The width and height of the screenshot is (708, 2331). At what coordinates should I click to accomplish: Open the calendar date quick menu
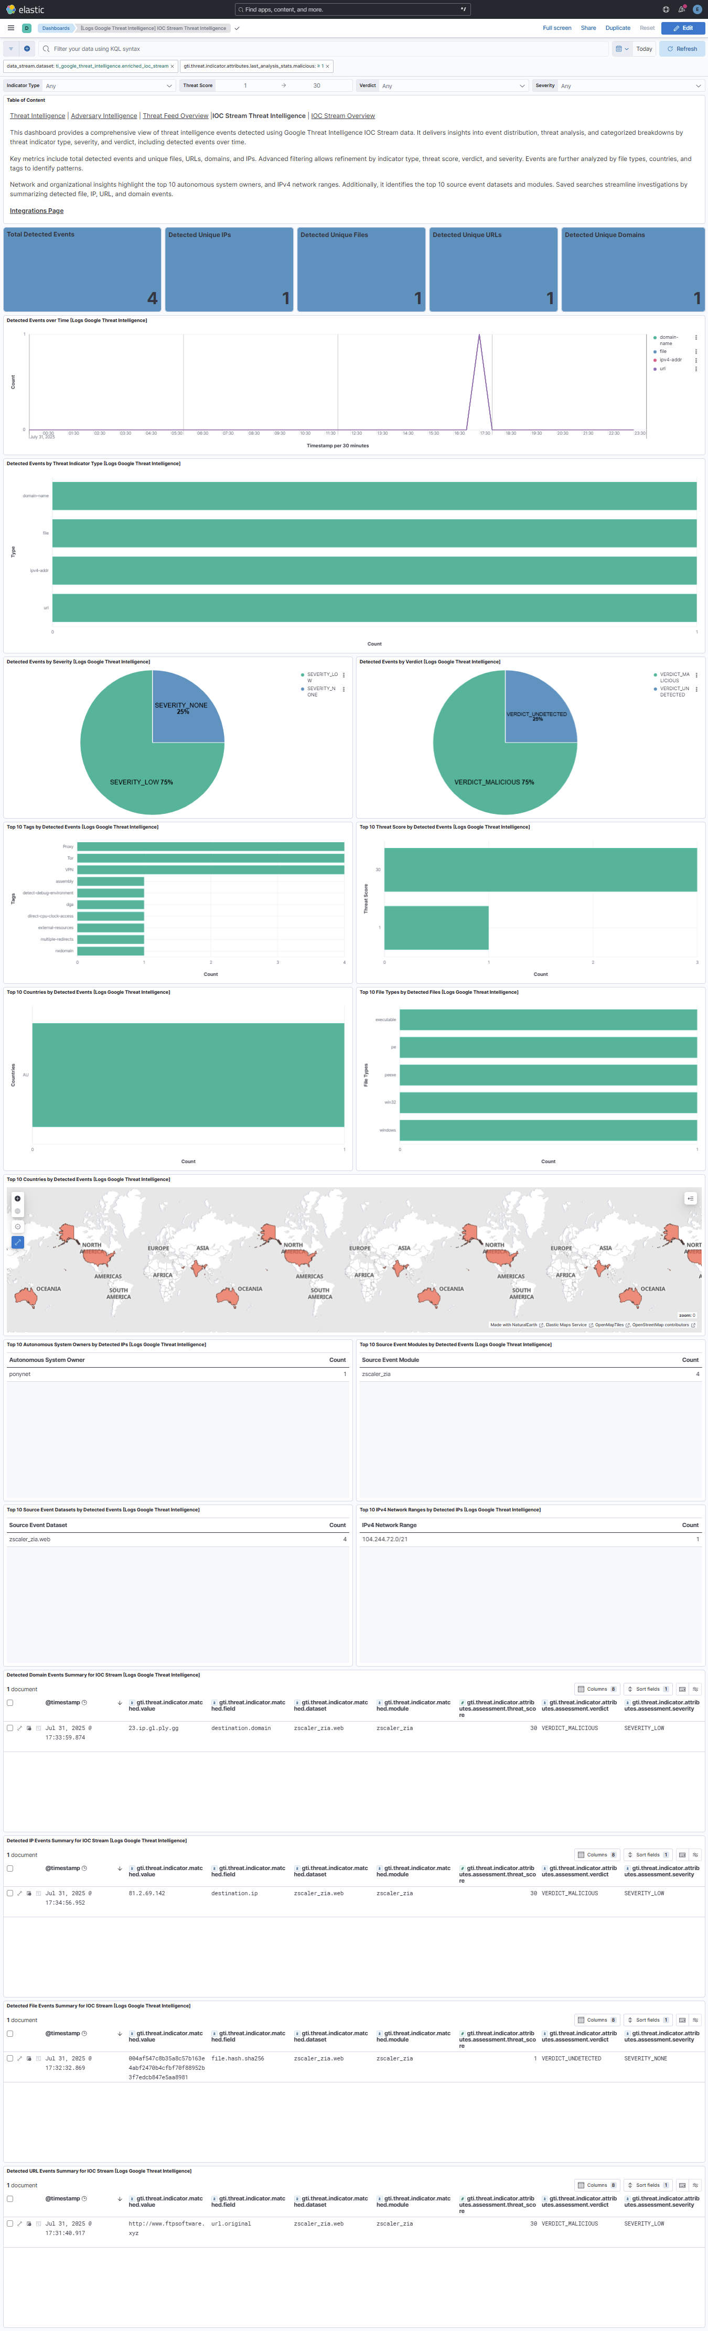point(621,49)
